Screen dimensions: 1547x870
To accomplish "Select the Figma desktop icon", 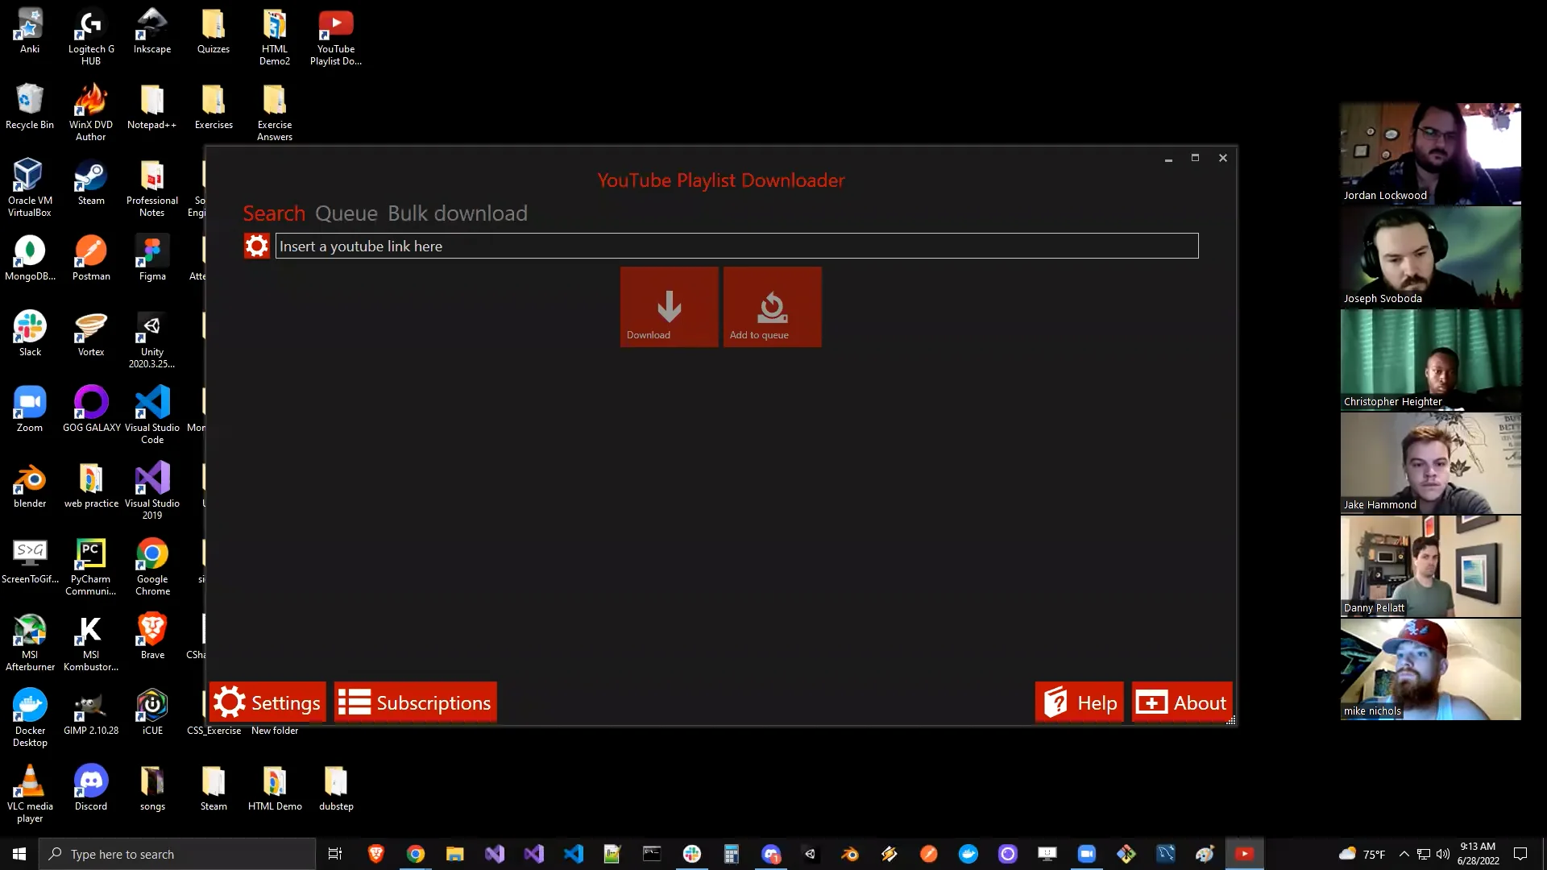I will point(152,259).
